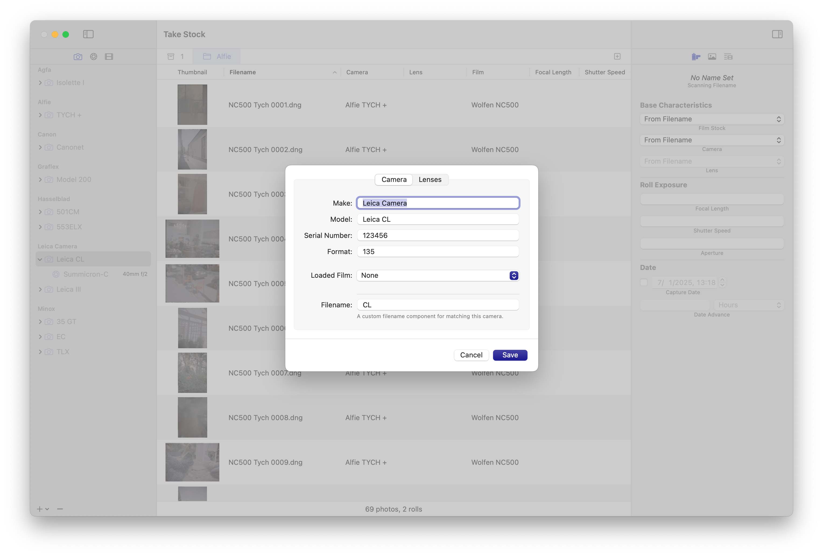The image size is (823, 556).
Task: Expand the Isolette I camera
Action: point(40,83)
